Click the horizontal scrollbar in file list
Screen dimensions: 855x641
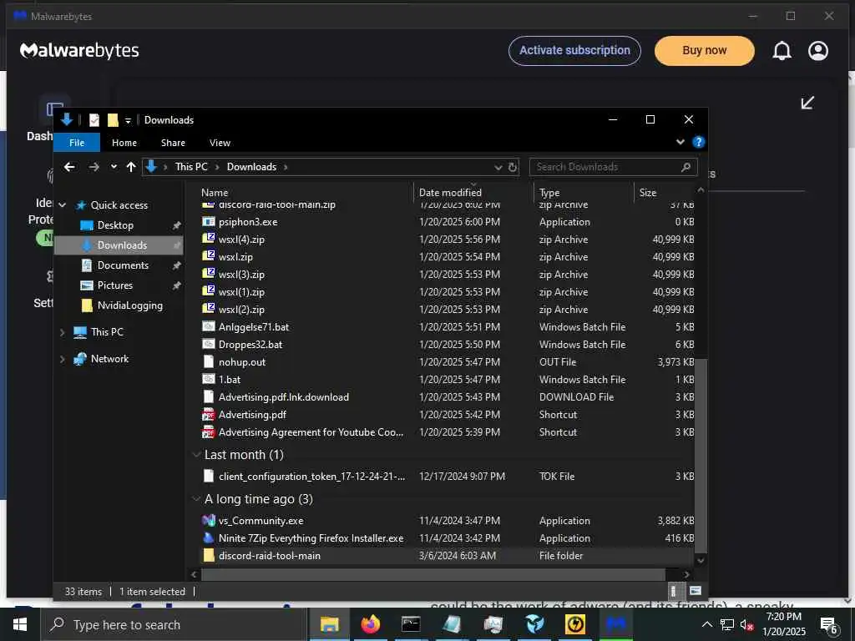pyautogui.click(x=433, y=574)
